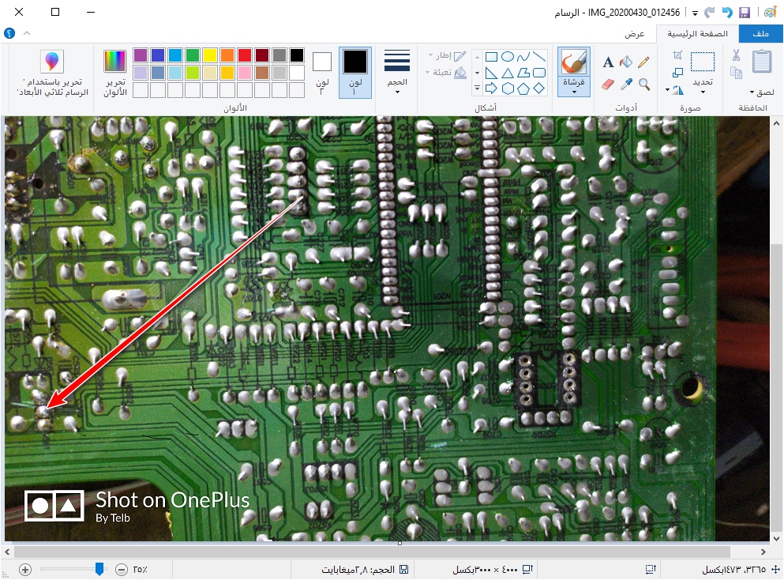
Task: Select the Oval shape
Action: [x=508, y=57]
